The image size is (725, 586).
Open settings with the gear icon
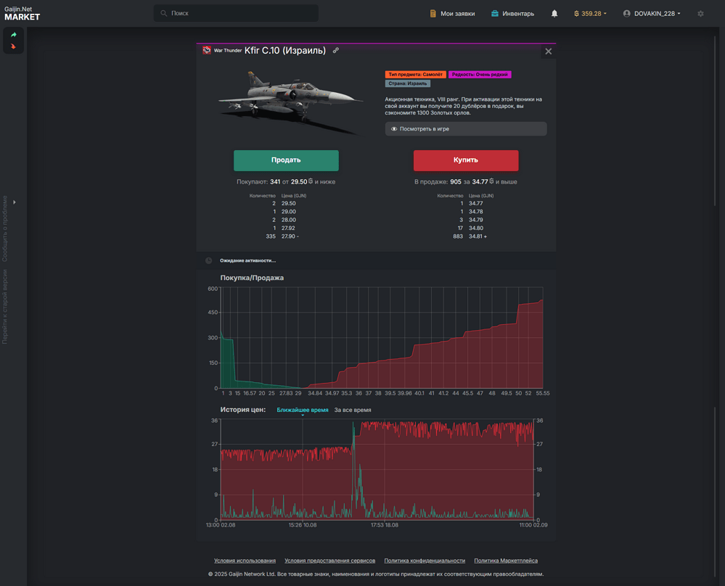700,13
